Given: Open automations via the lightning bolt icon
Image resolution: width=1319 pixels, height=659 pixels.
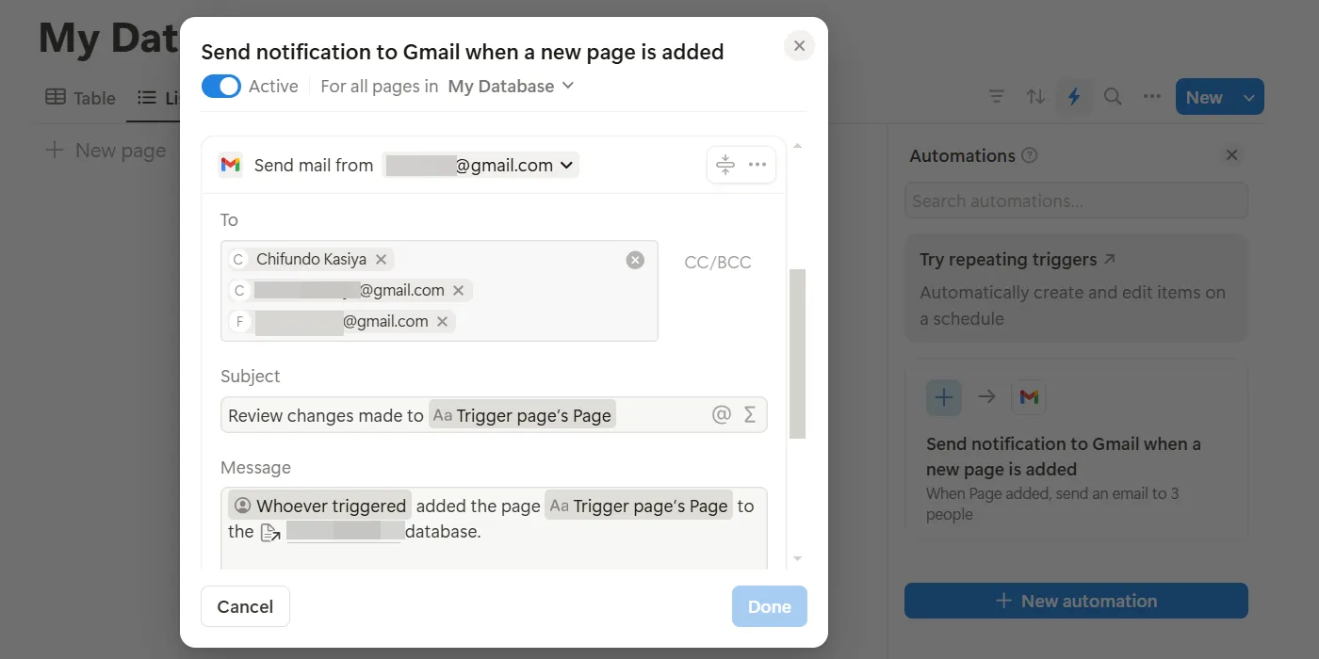Looking at the screenshot, I should click(x=1074, y=96).
